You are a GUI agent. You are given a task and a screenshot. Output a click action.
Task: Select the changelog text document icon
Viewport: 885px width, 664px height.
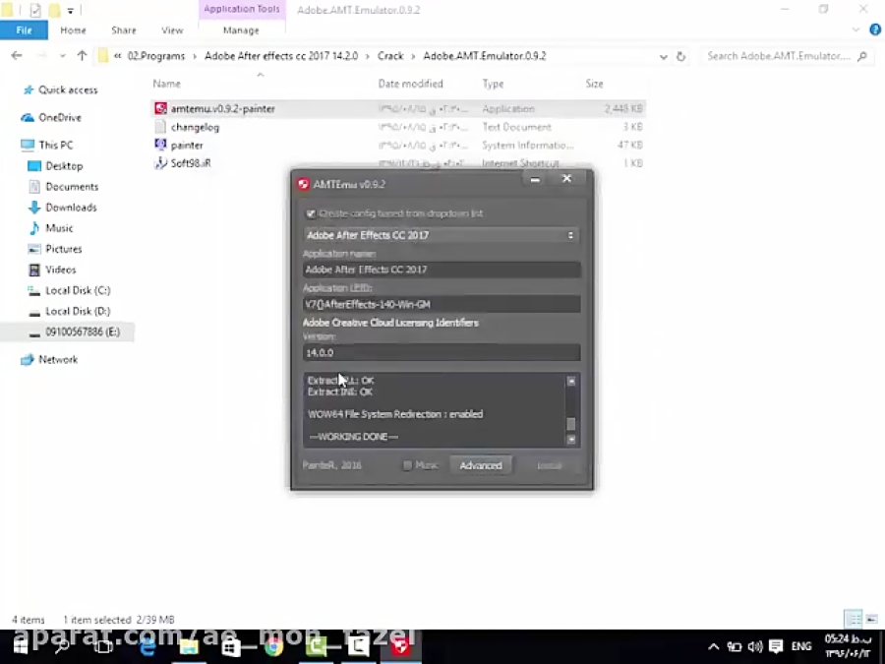(160, 127)
